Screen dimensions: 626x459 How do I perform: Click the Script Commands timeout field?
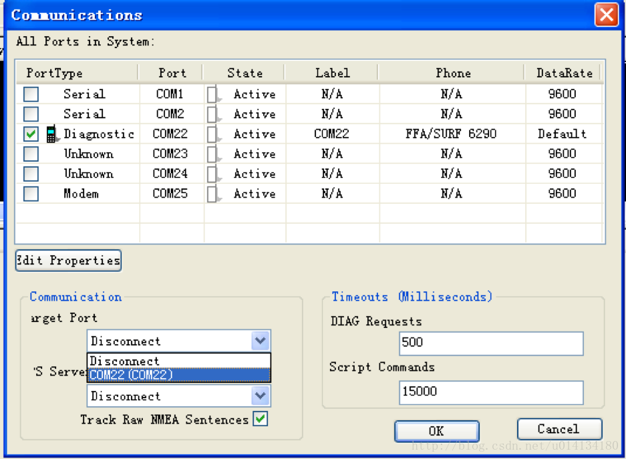[x=491, y=392]
